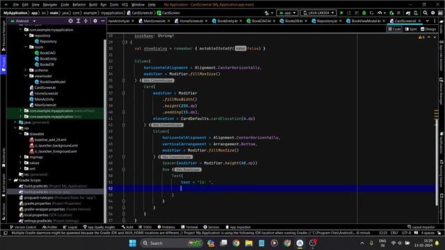Open Structure side tool window
The image size is (445, 250).
tap(3, 211)
